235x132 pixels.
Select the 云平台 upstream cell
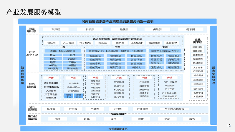[72, 62]
